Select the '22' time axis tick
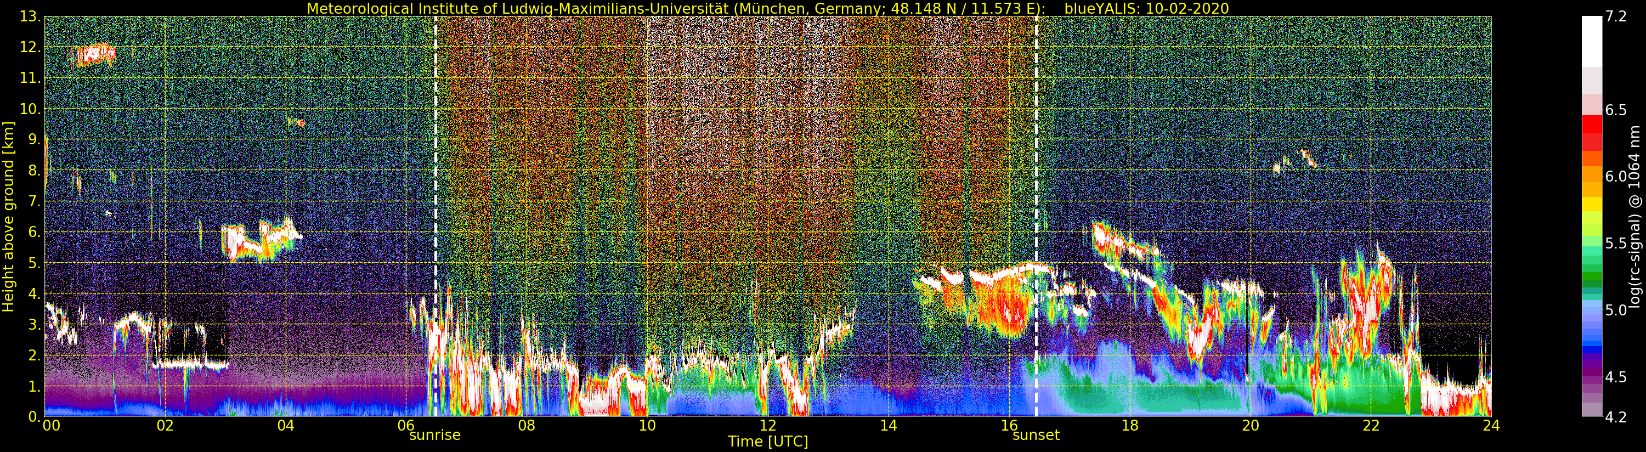 [1371, 425]
